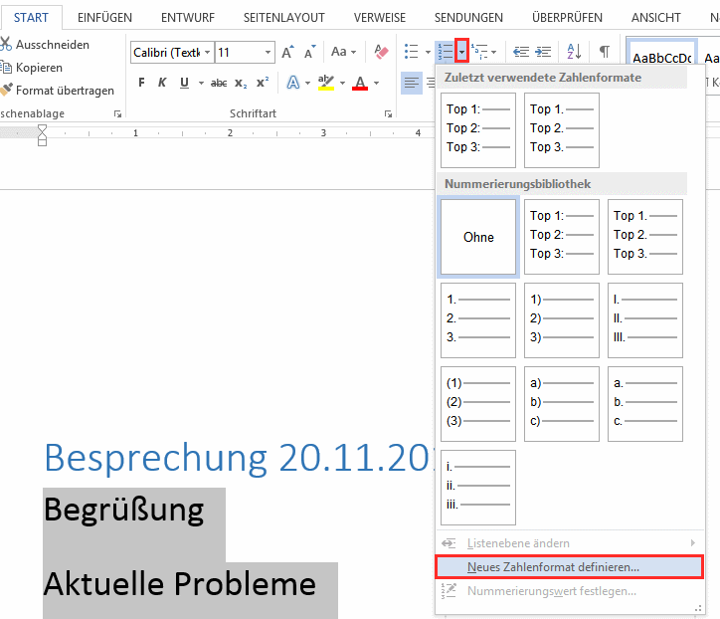Choose the Roman I. II. III. format
The height and width of the screenshot is (619, 720).
pos(645,320)
